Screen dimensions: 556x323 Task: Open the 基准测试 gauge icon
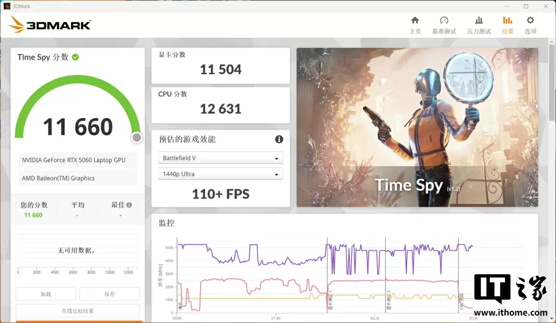(x=444, y=24)
